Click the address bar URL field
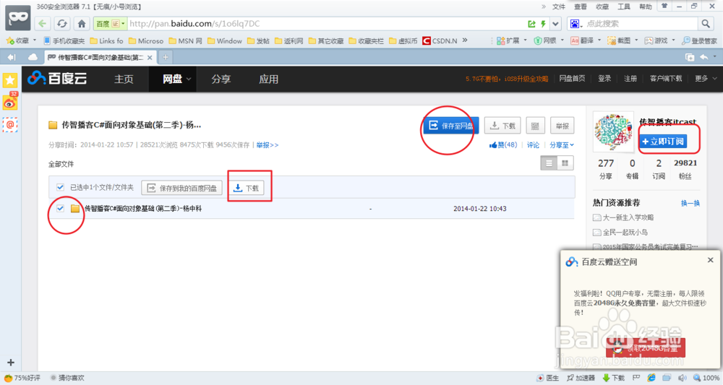 (325, 24)
